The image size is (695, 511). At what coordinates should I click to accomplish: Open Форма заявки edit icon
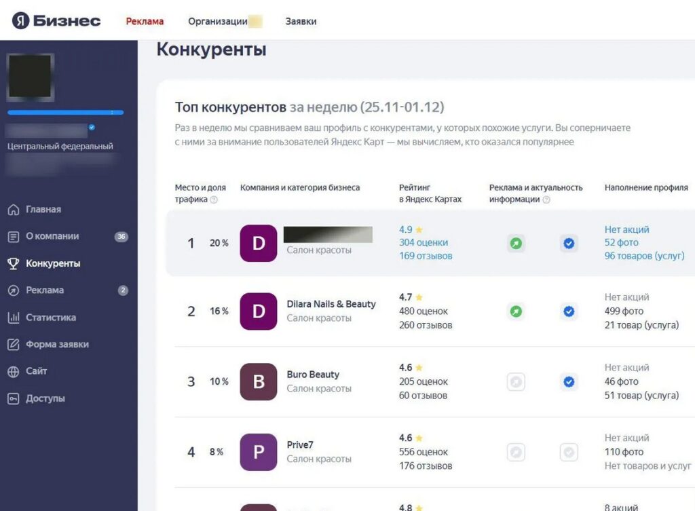pyautogui.click(x=13, y=345)
